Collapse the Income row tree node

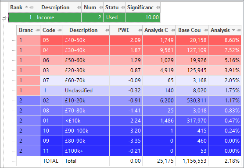click(4, 17)
